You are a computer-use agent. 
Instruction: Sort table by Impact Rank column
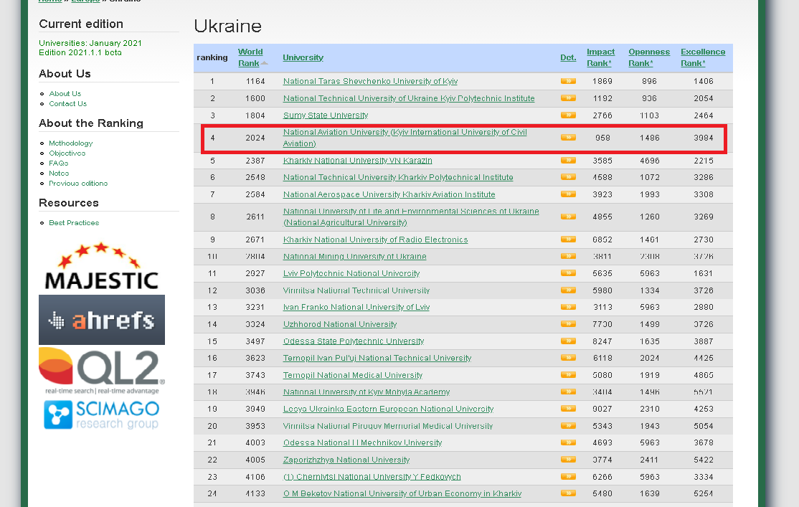coord(600,57)
